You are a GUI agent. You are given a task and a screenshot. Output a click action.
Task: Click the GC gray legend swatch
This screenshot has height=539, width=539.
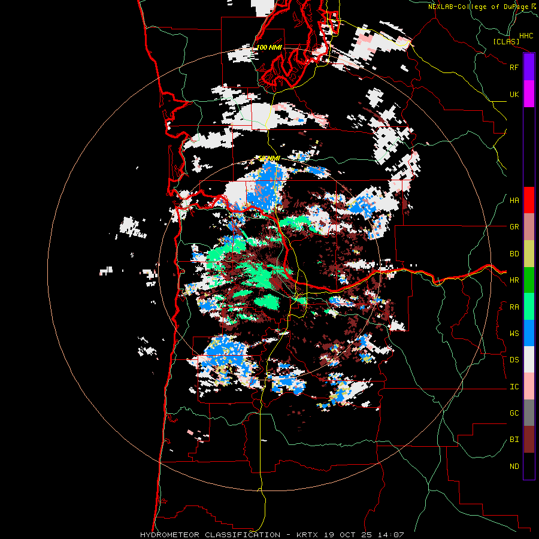coord(529,413)
